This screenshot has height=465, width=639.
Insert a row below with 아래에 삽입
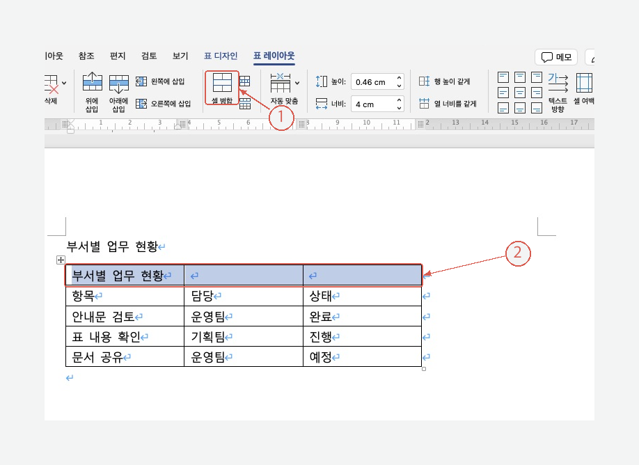click(118, 93)
